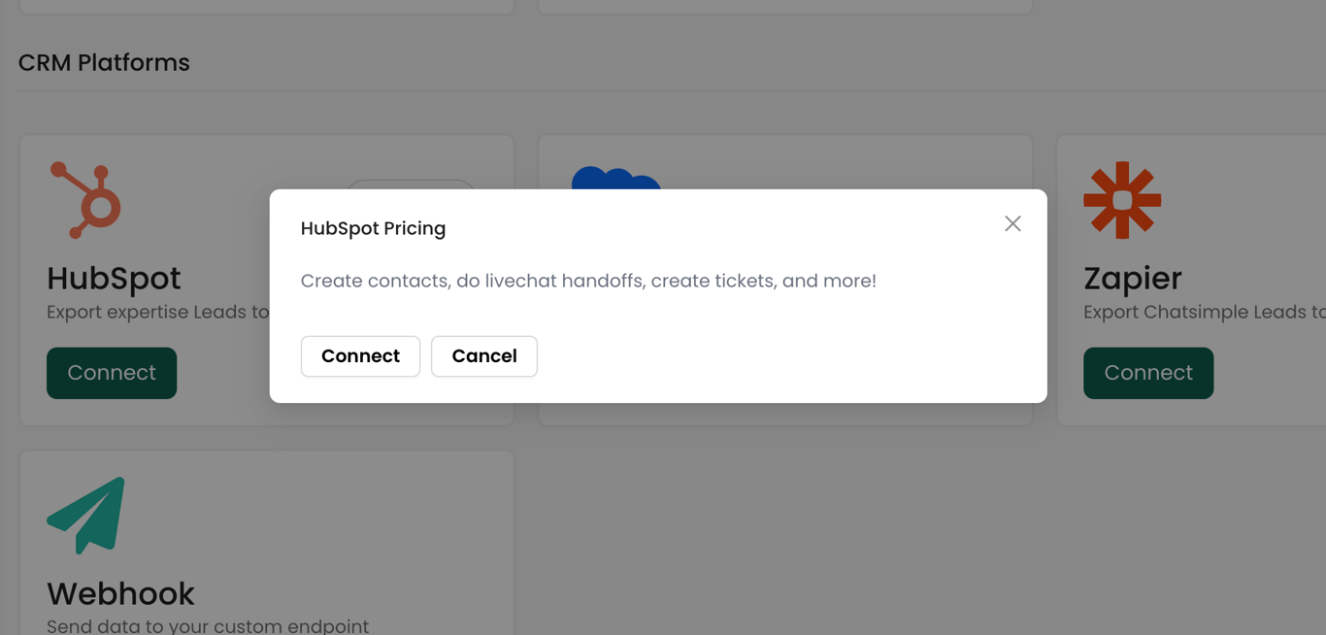Click the dialog text about livechat handoffs
This screenshot has height=635, width=1326.
[x=588, y=281]
